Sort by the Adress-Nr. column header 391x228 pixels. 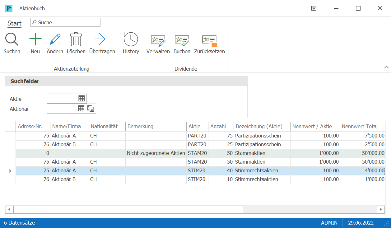pyautogui.click(x=33, y=126)
